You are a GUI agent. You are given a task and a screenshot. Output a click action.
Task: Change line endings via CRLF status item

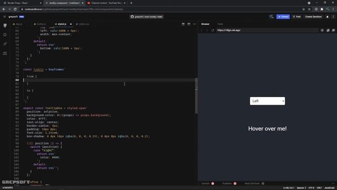tap(319, 188)
